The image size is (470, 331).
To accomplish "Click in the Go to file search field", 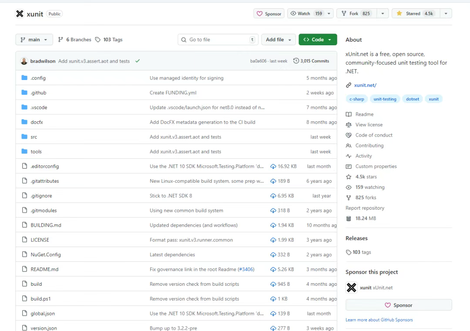I will (x=218, y=40).
